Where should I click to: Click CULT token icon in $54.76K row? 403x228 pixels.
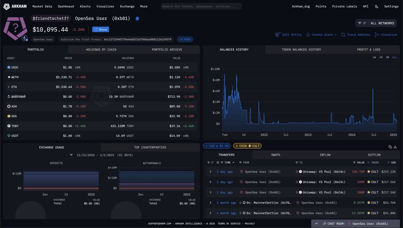click(369, 203)
